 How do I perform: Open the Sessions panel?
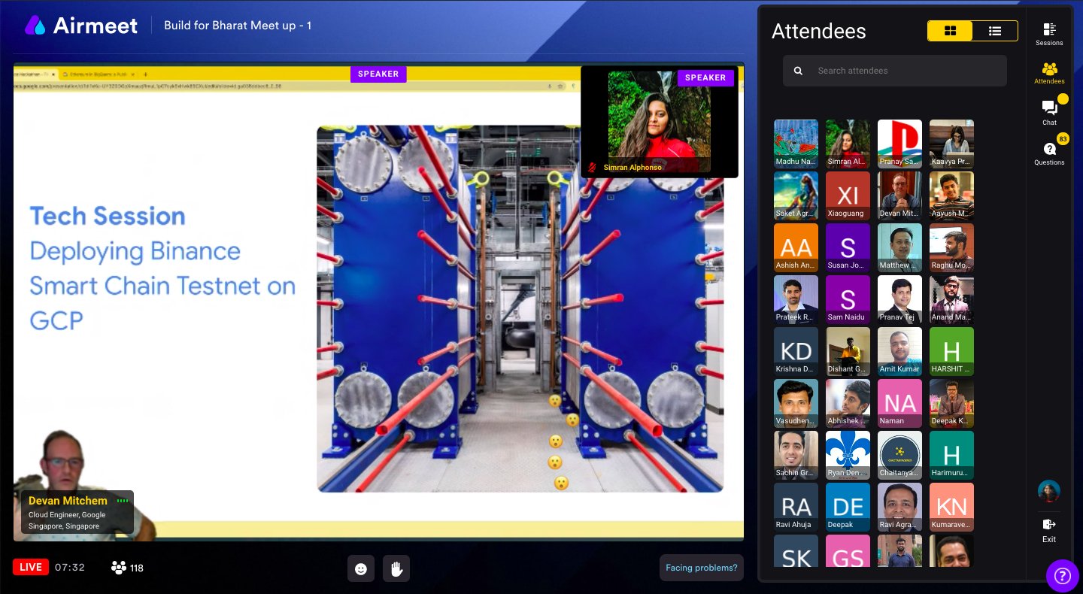coord(1049,35)
